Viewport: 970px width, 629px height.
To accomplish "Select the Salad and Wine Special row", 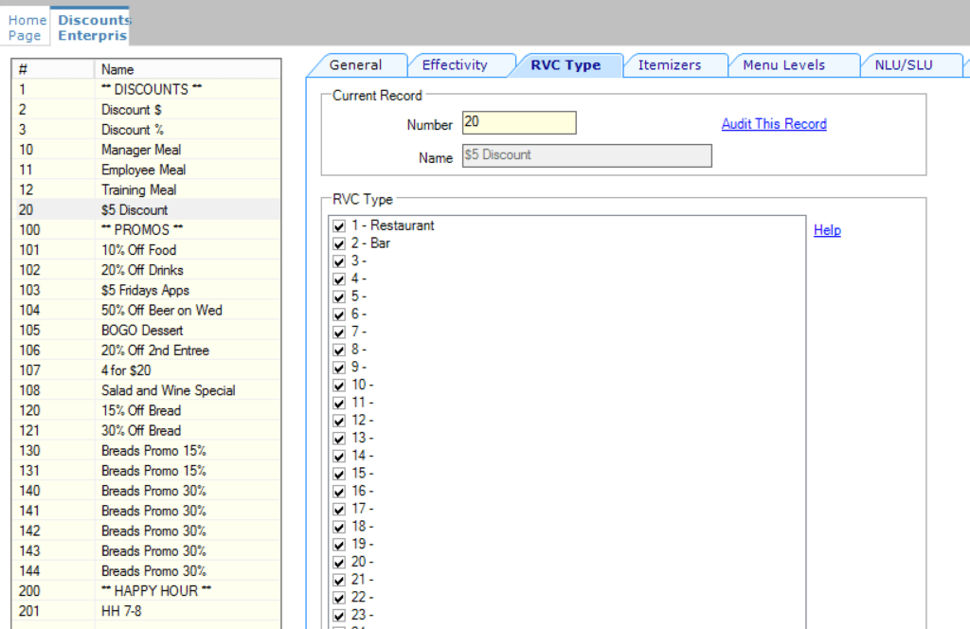I will point(168,390).
